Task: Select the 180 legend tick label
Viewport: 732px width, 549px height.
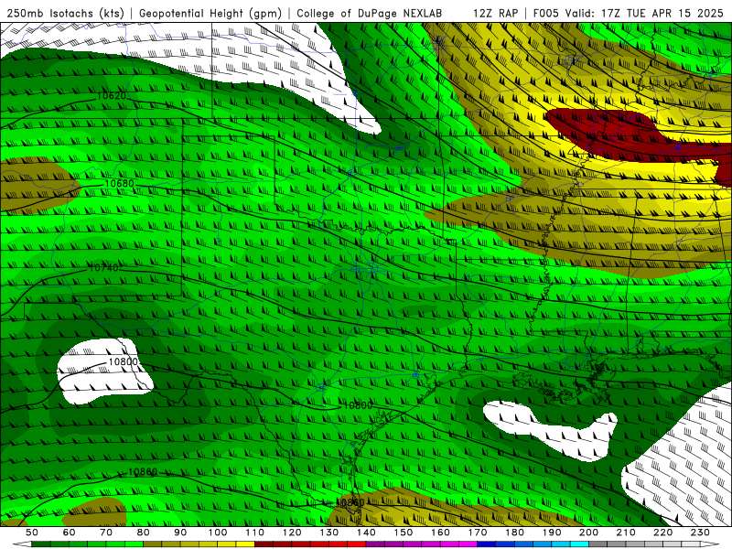Action: click(x=514, y=533)
